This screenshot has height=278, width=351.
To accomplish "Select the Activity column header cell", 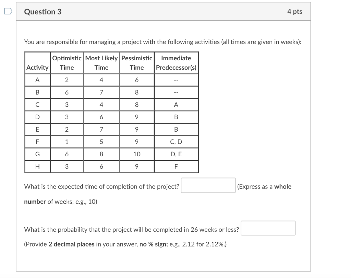I will [37, 68].
